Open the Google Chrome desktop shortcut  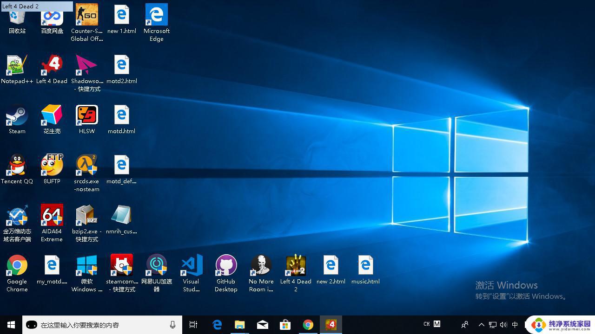(17, 273)
